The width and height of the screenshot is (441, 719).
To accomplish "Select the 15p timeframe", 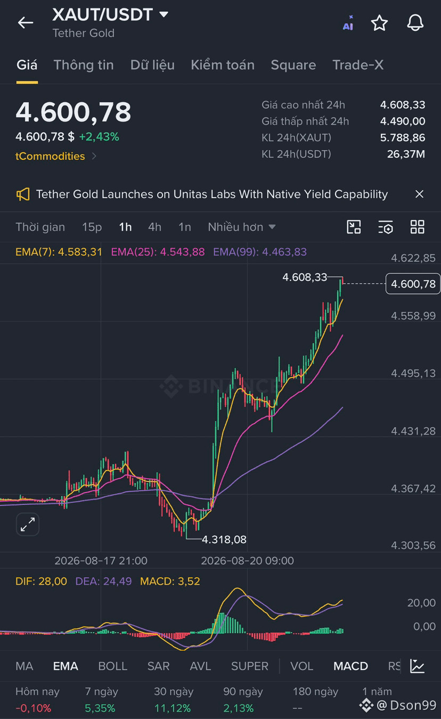I will point(92,227).
